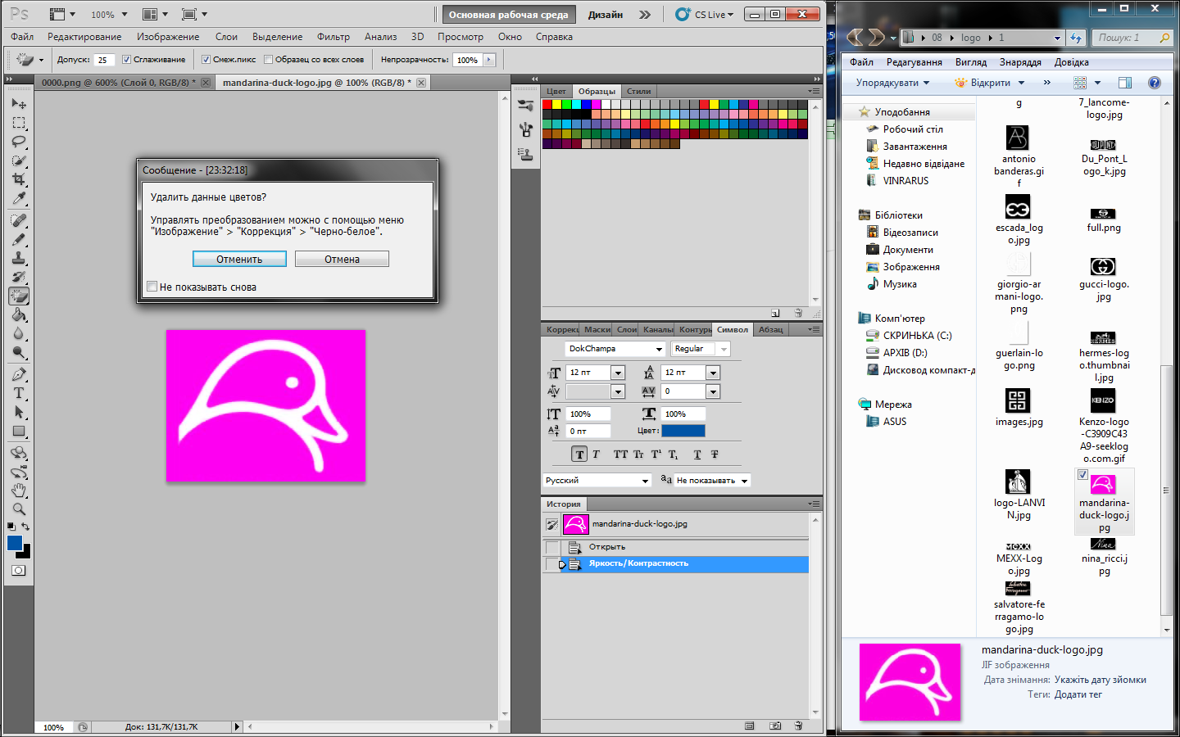Select the Rectangular Marquee tool

point(19,123)
